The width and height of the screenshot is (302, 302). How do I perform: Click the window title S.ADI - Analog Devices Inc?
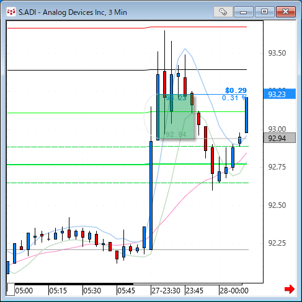click(73, 12)
